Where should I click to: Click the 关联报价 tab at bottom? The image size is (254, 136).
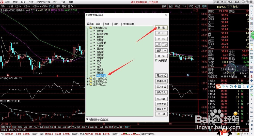(22, 130)
